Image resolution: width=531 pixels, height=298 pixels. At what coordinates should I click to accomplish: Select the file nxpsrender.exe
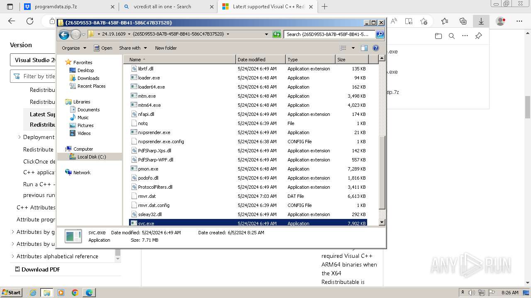[154, 132]
